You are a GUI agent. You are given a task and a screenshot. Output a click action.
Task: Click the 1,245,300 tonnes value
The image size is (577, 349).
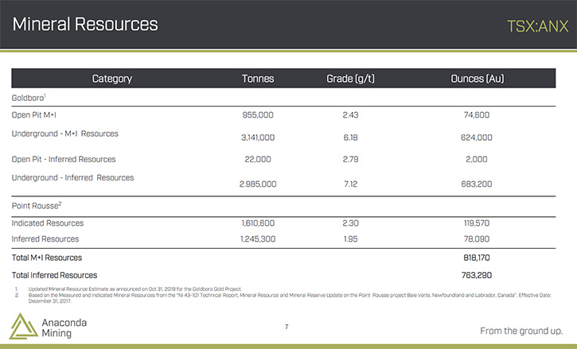(258, 239)
